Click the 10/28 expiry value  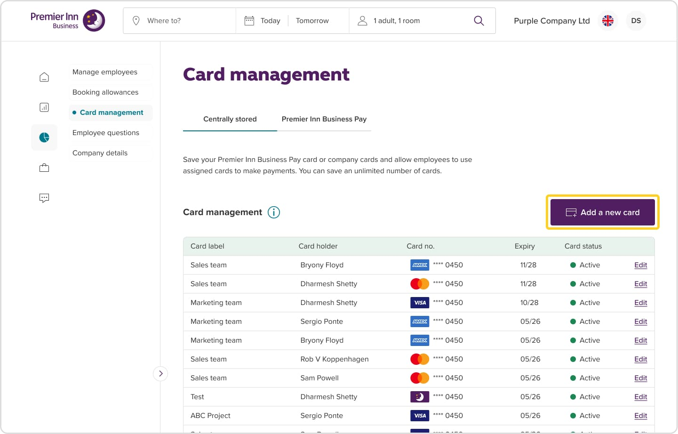[529, 303]
